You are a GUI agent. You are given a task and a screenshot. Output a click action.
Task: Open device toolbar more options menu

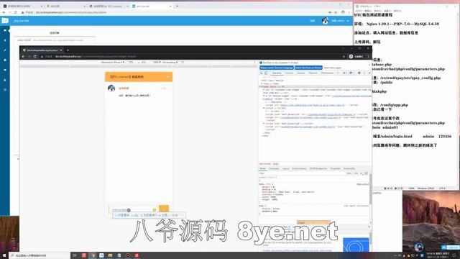(x=254, y=63)
